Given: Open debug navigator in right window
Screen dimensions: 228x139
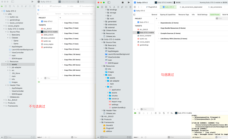Looking at the screenshot, I should (122, 7).
